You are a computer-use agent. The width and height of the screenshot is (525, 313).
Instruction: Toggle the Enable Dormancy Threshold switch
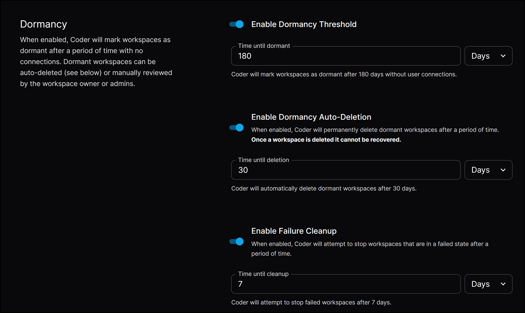(x=237, y=24)
